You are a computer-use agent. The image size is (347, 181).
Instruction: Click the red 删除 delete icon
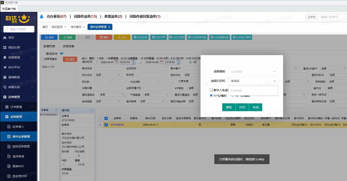[104, 37]
